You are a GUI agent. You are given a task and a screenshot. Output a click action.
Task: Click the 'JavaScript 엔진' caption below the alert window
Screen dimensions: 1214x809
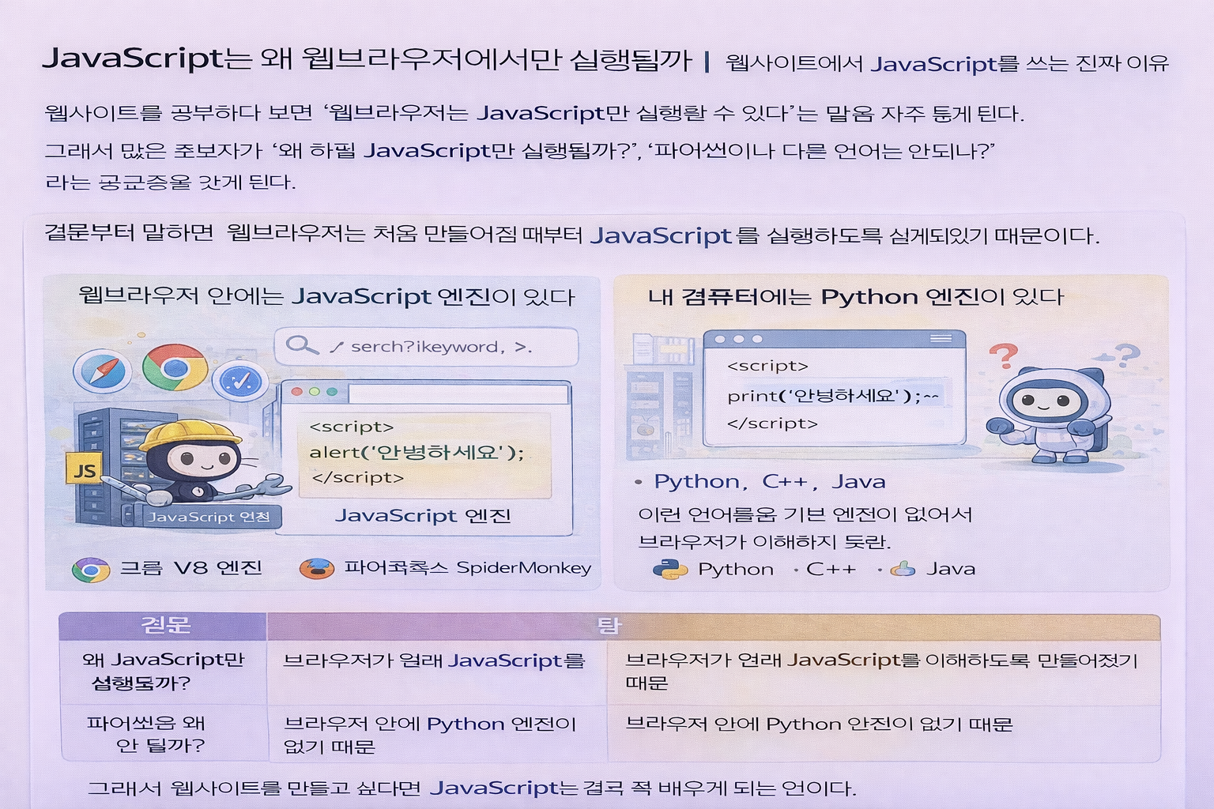[423, 516]
